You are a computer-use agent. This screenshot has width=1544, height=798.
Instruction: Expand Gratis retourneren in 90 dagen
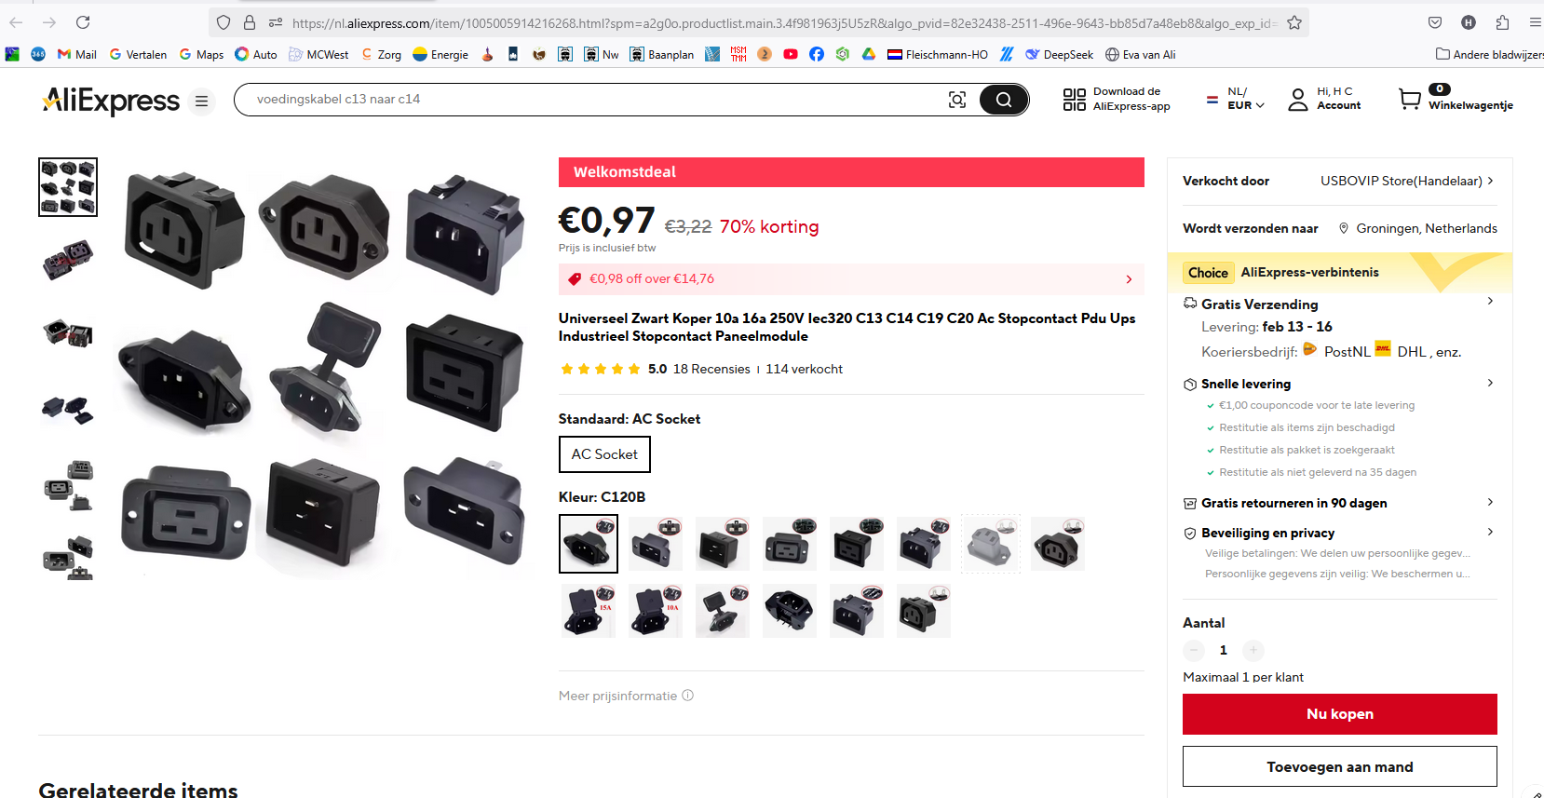(1490, 502)
